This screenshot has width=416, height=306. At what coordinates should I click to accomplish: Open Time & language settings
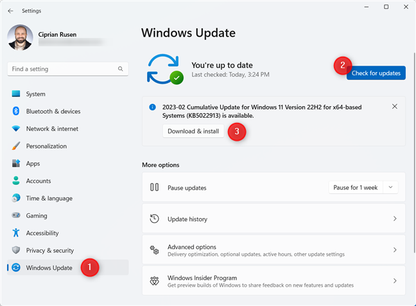68,198
